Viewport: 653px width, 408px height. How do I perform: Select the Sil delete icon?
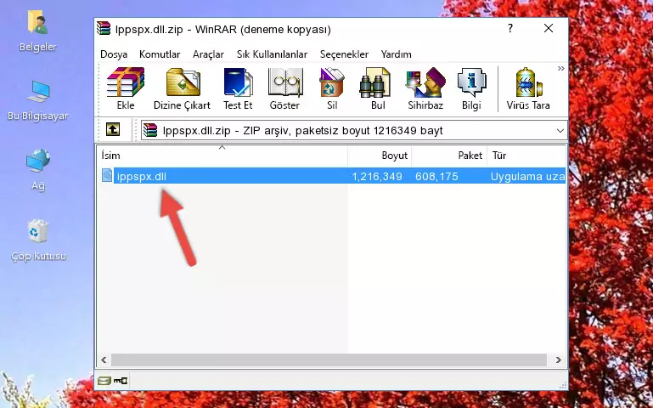tap(332, 88)
